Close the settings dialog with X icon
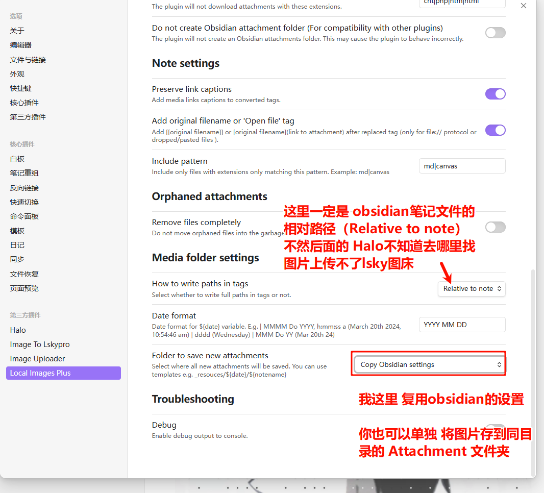This screenshot has height=493, width=544. pos(524,6)
